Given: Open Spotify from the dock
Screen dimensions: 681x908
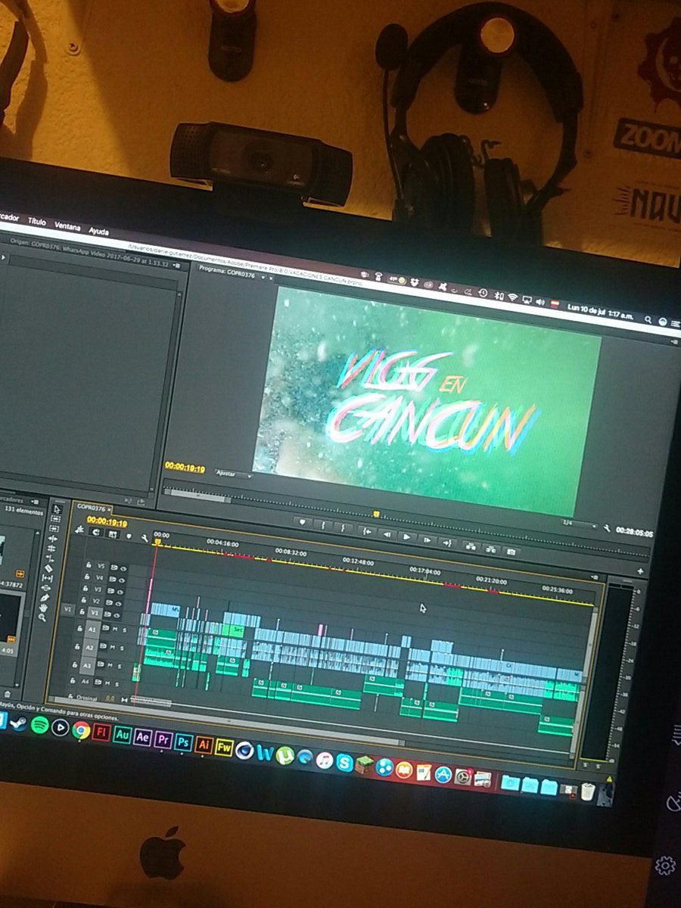Looking at the screenshot, I should [x=40, y=725].
